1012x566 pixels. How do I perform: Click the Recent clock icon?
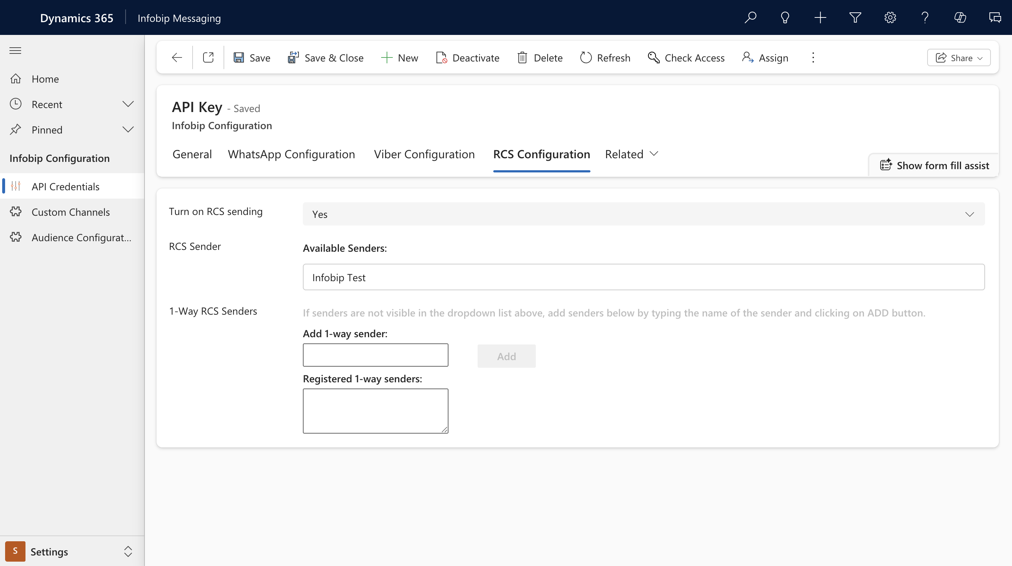click(x=15, y=104)
